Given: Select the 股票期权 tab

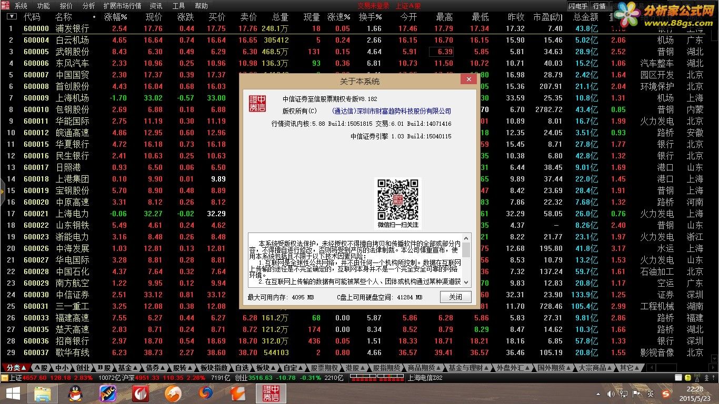Looking at the screenshot, I should 324,368.
